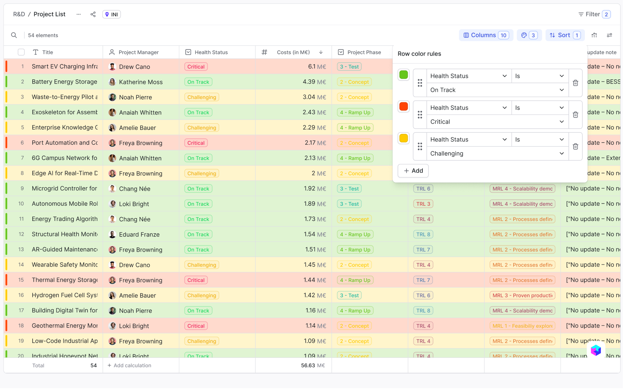Click the 4 - Ramp Up tag in Exoskeleton row
623x389 pixels.
click(x=355, y=112)
